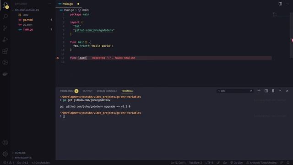Switch to the OUTPUT tab
Viewport: 293px width, 165px height.
(x=87, y=91)
